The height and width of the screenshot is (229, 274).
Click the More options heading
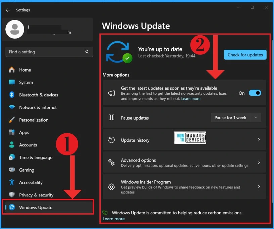[116, 75]
